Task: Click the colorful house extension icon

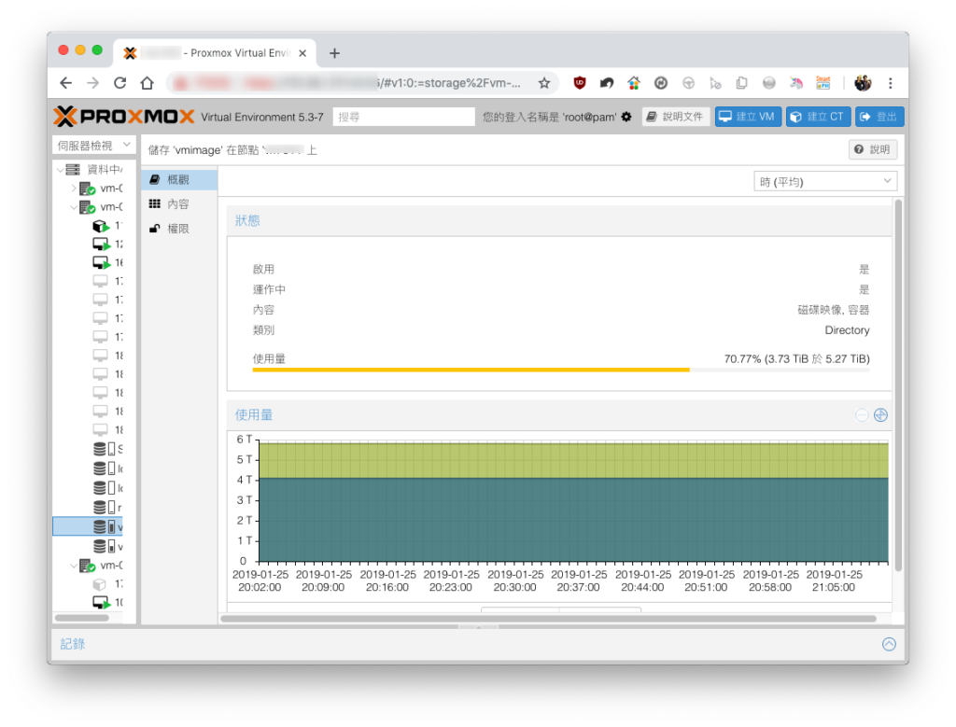Action: (634, 83)
